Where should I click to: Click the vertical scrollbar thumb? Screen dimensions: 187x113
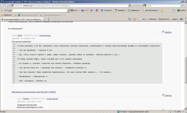pos(185,70)
